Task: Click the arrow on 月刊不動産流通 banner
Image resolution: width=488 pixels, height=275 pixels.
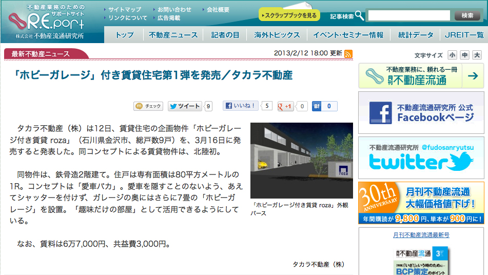Action: click(x=473, y=75)
